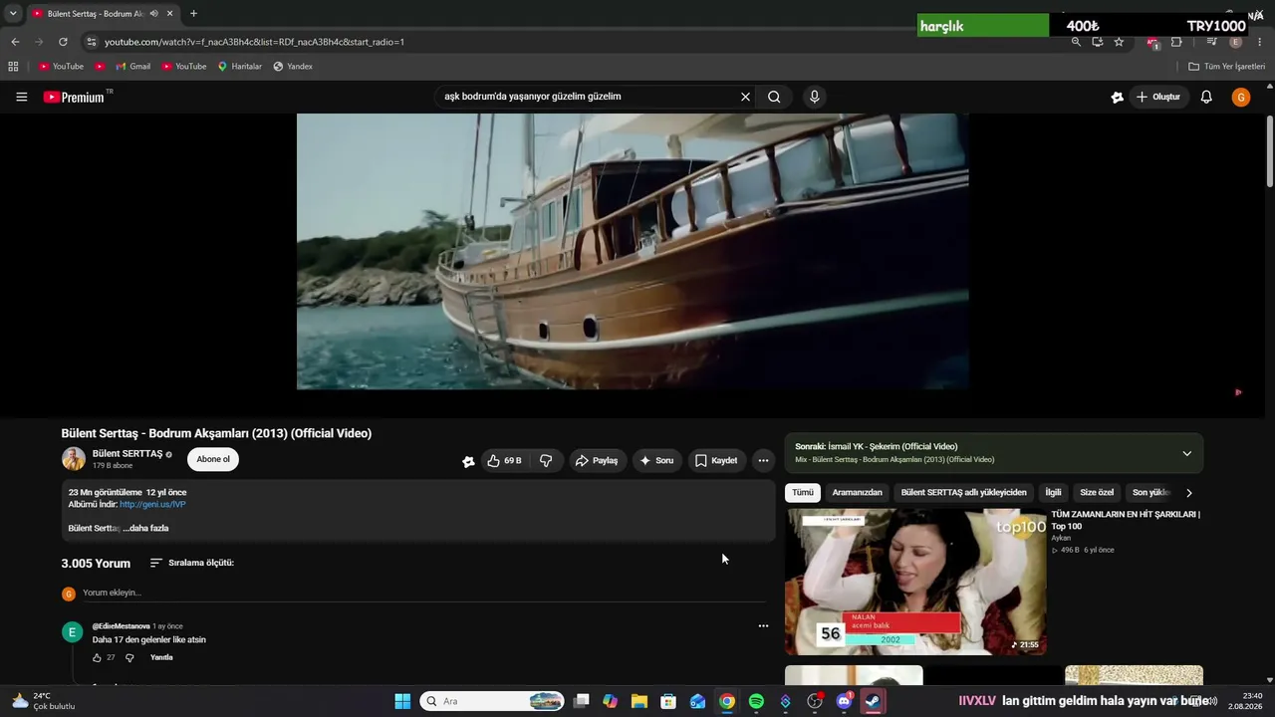
Task: Open the Gmail bookmark
Action: (x=132, y=67)
